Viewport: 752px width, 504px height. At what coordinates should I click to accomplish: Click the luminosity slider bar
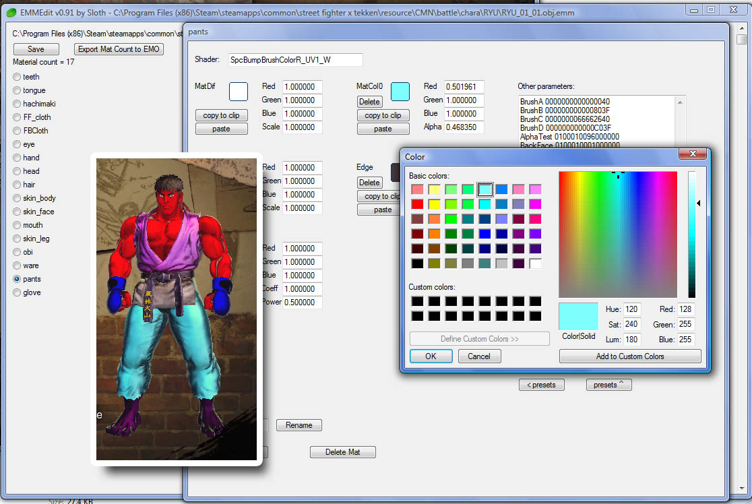pos(691,234)
